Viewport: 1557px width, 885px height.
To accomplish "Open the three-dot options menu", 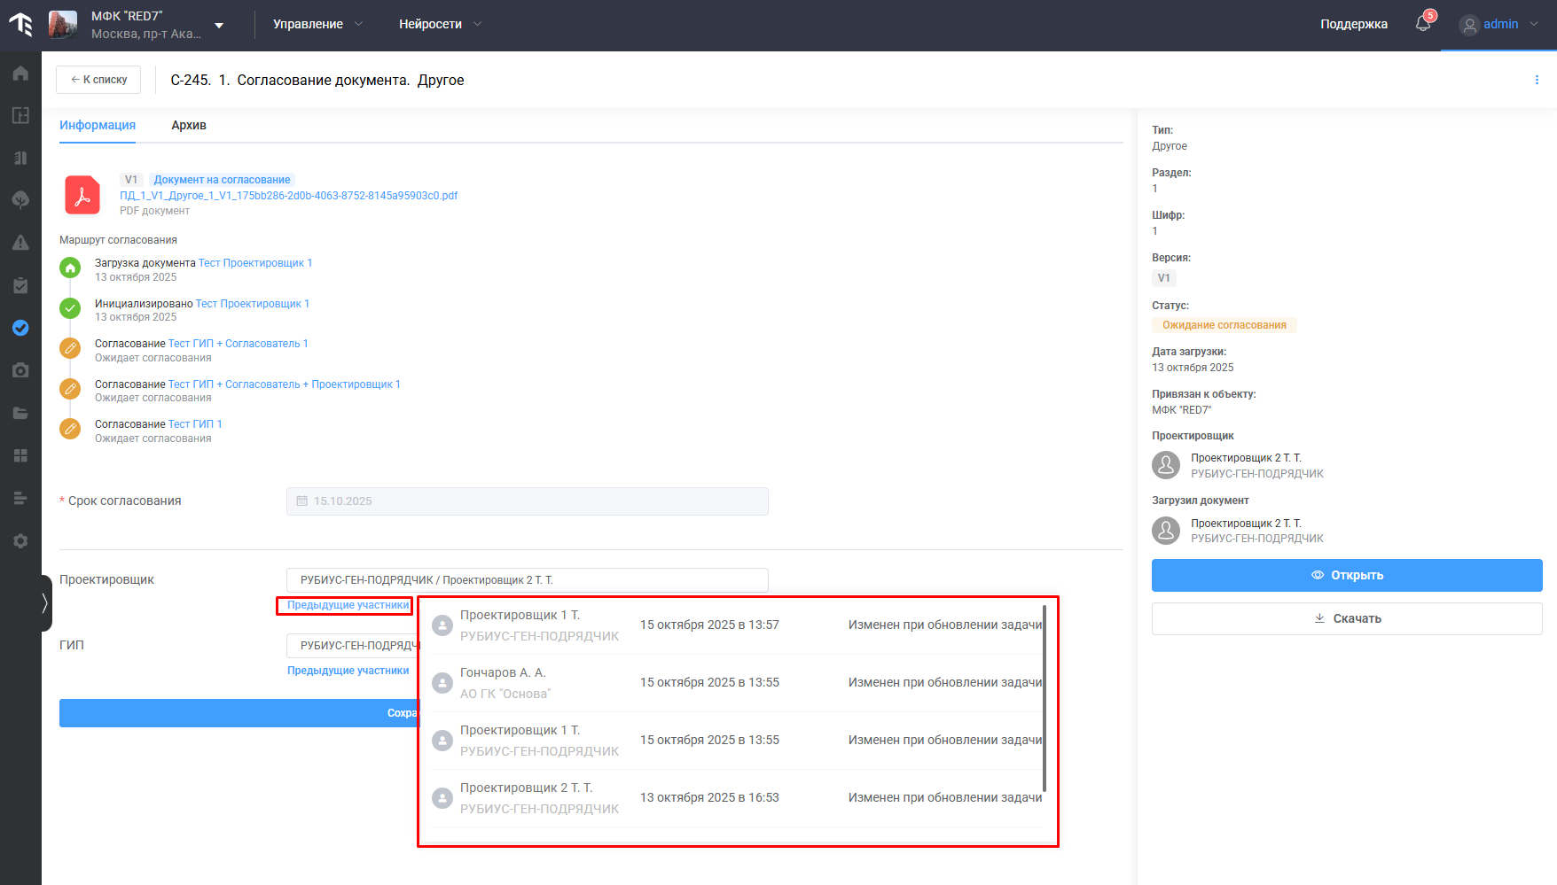I will 1537,80.
